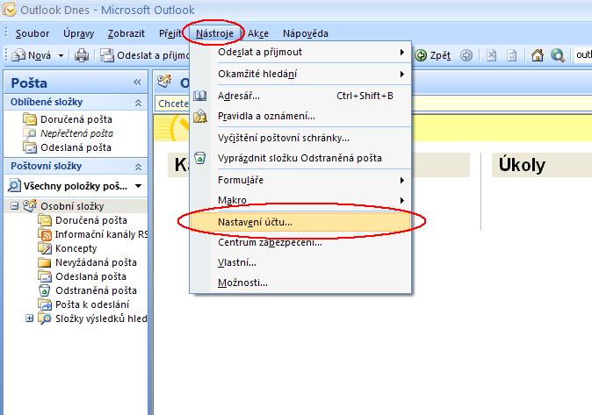592x415 pixels.
Task: Click the Pošta k odeslání outbox icon
Action: [45, 304]
